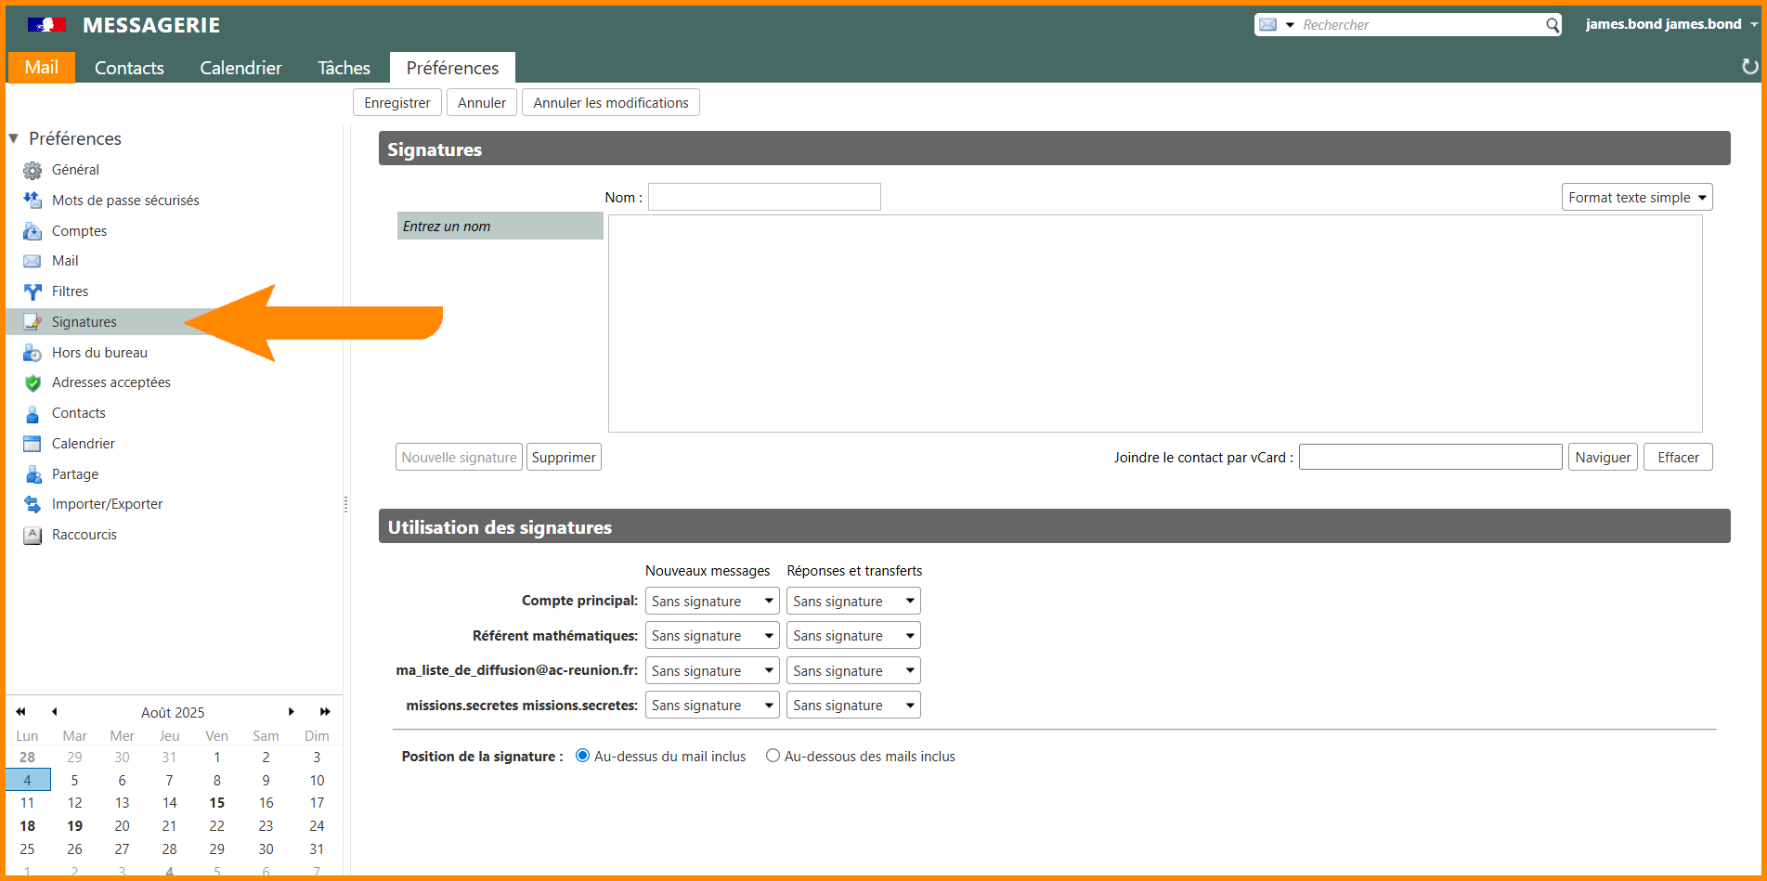This screenshot has height=881, width=1767.
Task: Select Au-dessus du mail inclus radio
Action: (x=583, y=756)
